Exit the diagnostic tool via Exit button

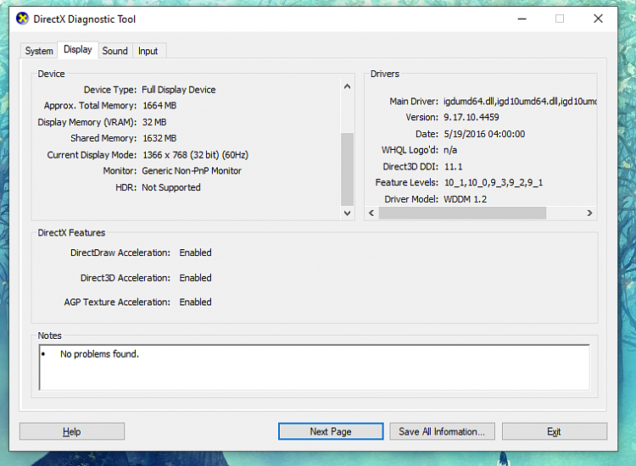tap(554, 431)
